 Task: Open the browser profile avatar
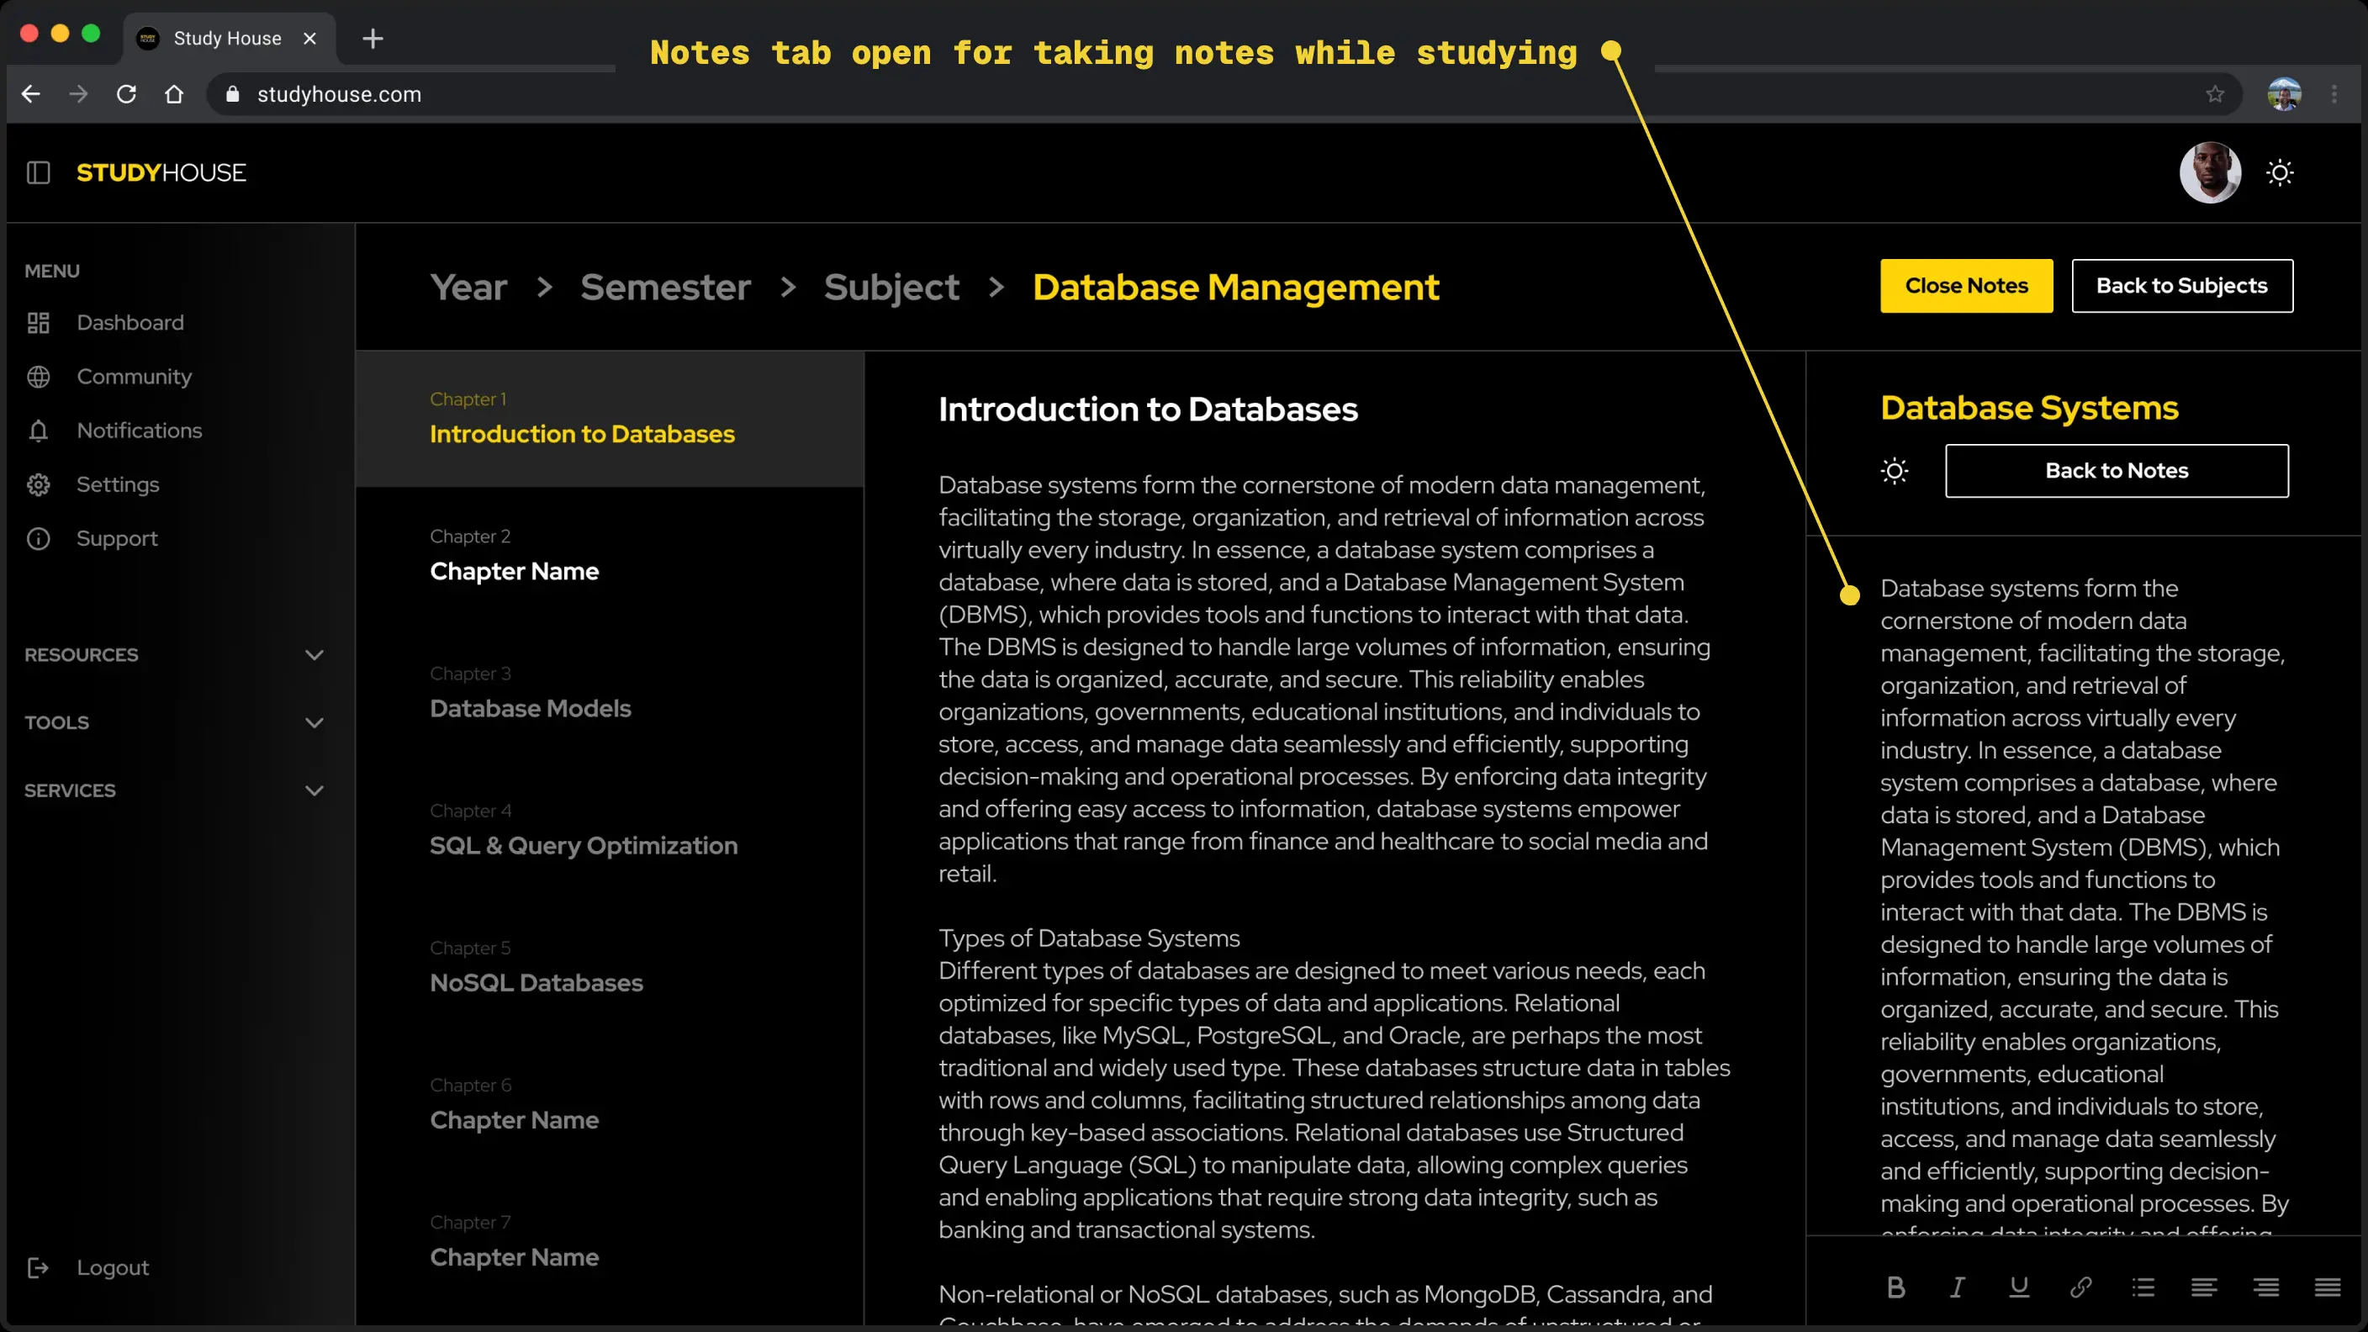pyautogui.click(x=2283, y=94)
